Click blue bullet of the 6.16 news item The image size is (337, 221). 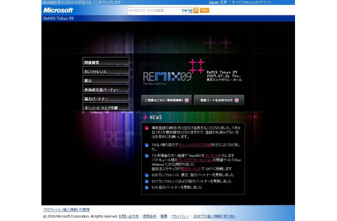point(146,187)
